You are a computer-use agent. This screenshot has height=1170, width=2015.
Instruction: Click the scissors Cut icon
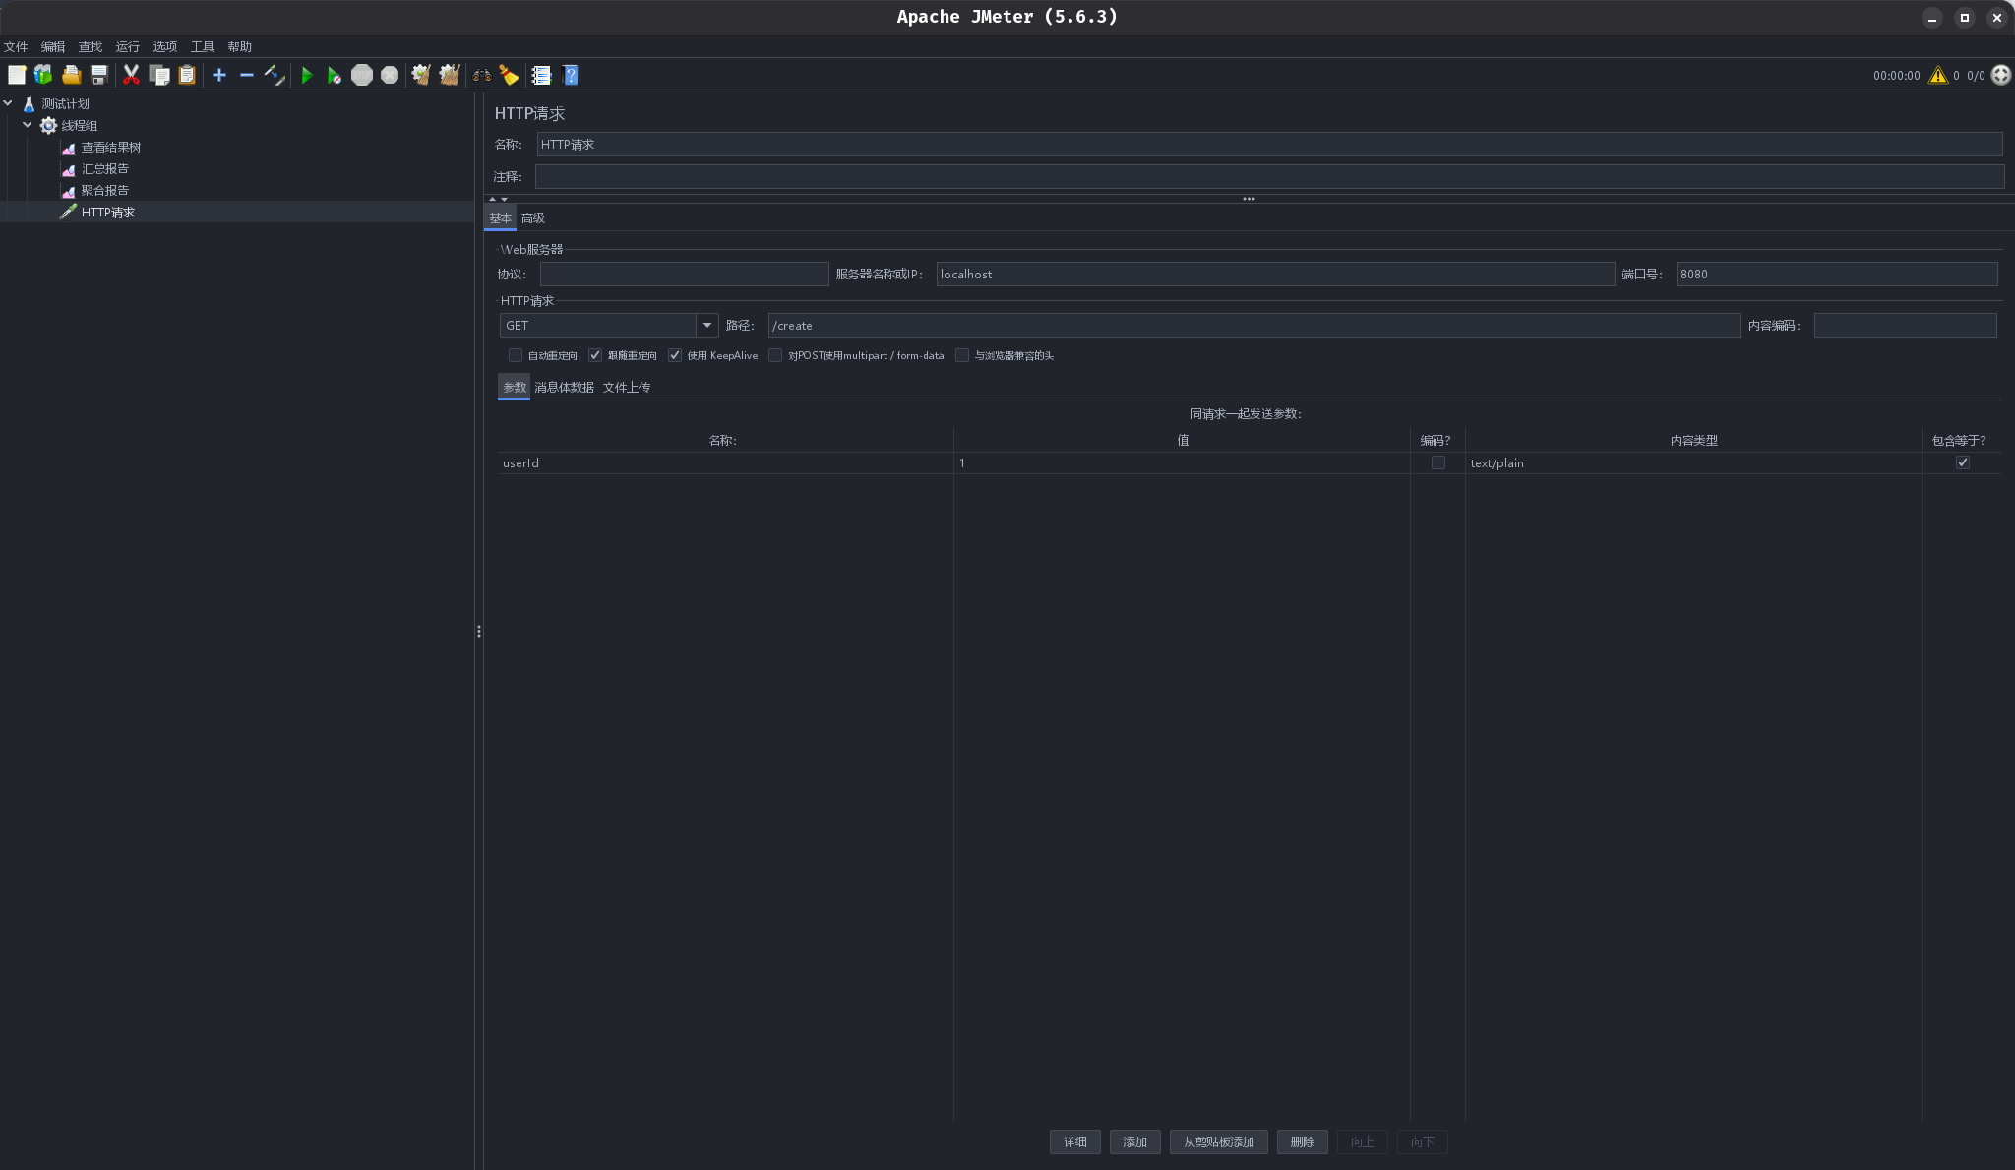(x=131, y=75)
